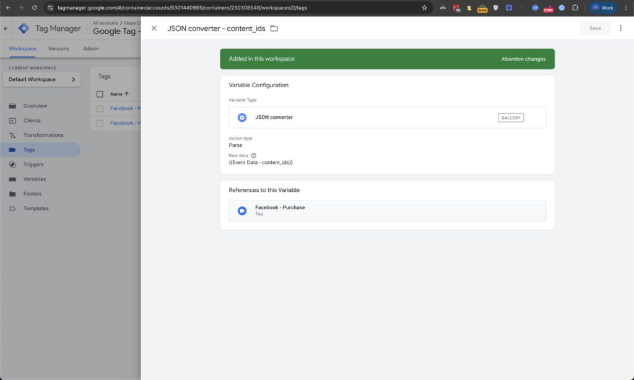Image resolution: width=634 pixels, height=380 pixels.
Task: Click the Facebook - Purchase tag icon
Action: click(242, 211)
